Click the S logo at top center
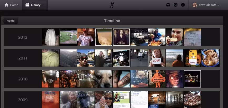 (x=112, y=5)
